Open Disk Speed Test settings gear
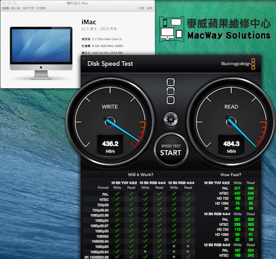Screen dimensions: 276x259 click(171, 119)
